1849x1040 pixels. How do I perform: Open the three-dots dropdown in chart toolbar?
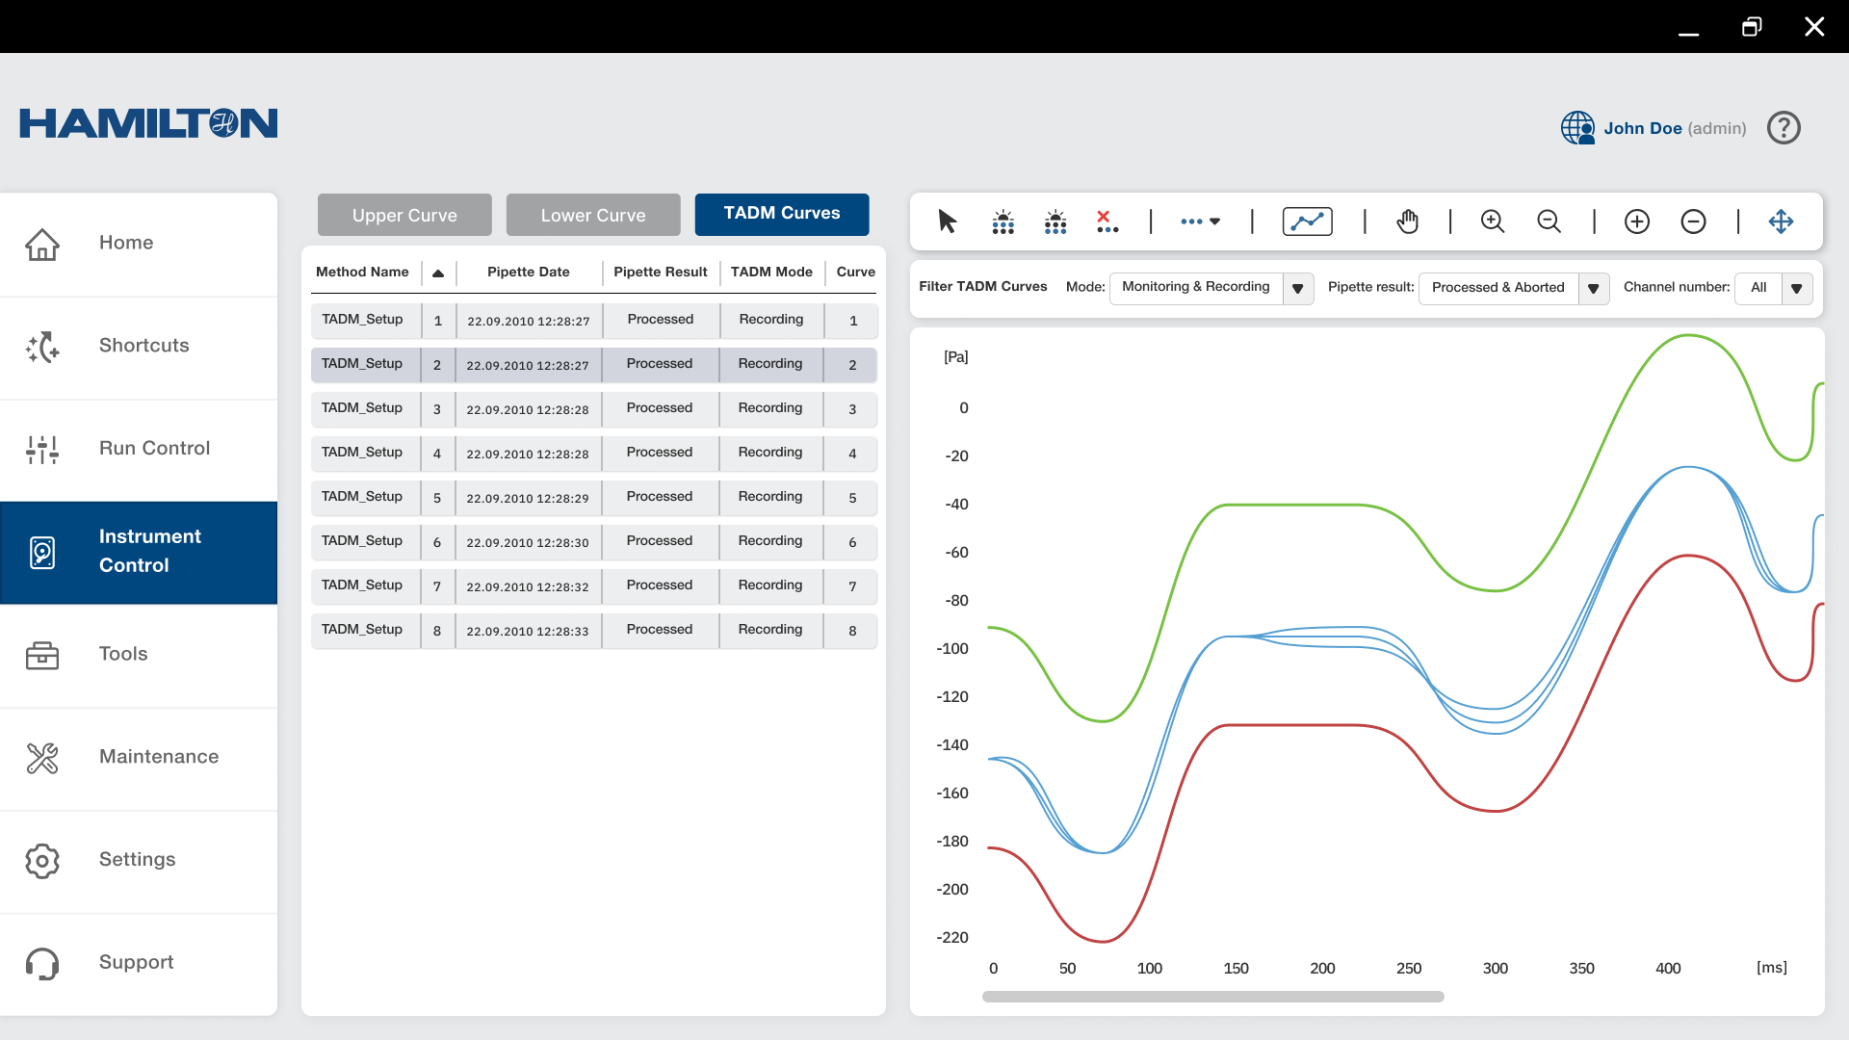tap(1201, 221)
